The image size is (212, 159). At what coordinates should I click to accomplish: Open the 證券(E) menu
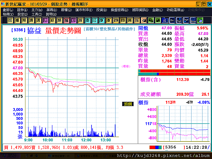pyautogui.click(x=22, y=10)
